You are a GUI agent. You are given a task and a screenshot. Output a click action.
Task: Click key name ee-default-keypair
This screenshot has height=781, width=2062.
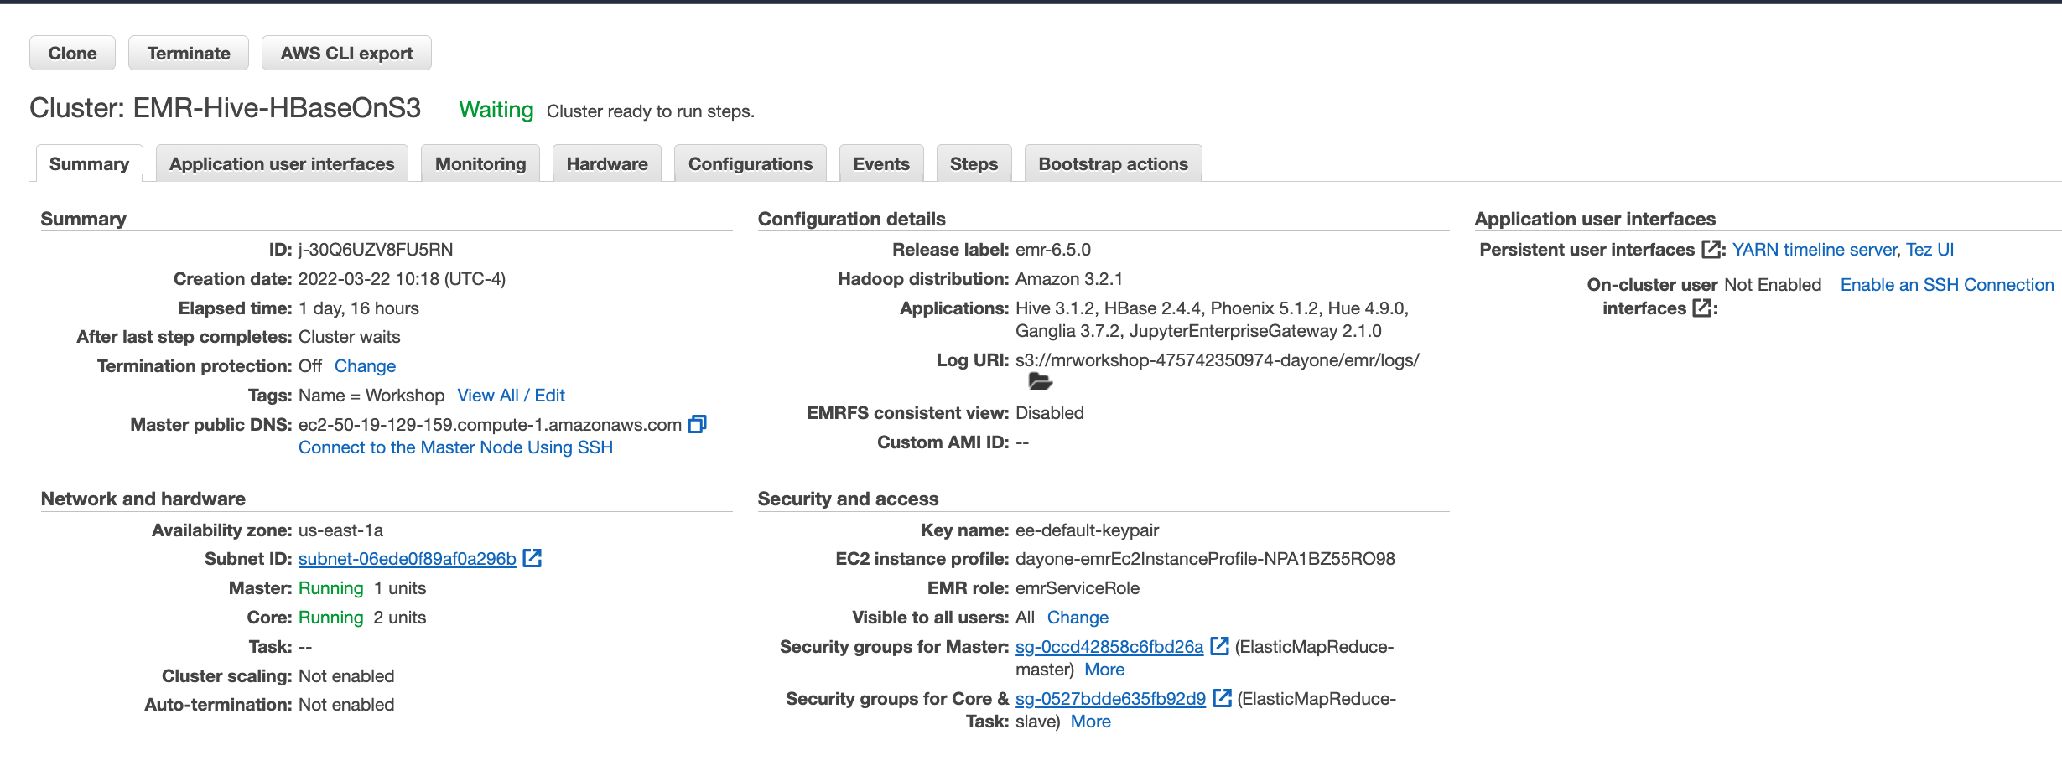click(x=1088, y=530)
